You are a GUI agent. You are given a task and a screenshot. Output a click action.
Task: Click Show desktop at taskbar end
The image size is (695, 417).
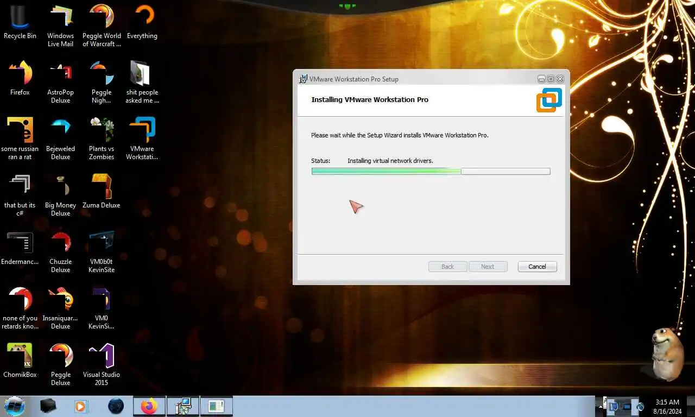(691, 406)
